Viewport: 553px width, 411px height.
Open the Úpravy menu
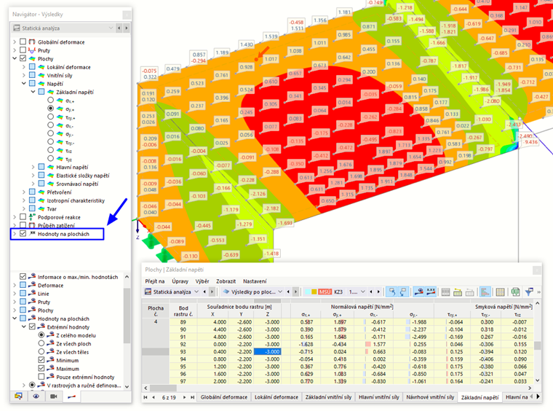(x=180, y=281)
